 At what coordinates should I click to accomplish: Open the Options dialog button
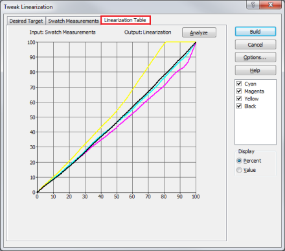(x=255, y=57)
